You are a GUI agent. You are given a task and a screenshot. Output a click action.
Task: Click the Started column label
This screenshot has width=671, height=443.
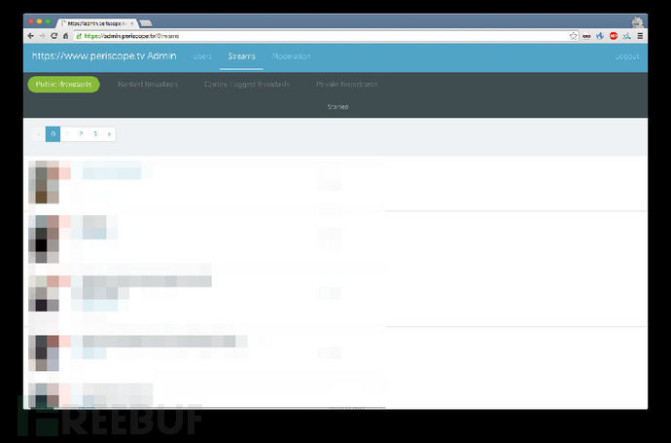[337, 106]
